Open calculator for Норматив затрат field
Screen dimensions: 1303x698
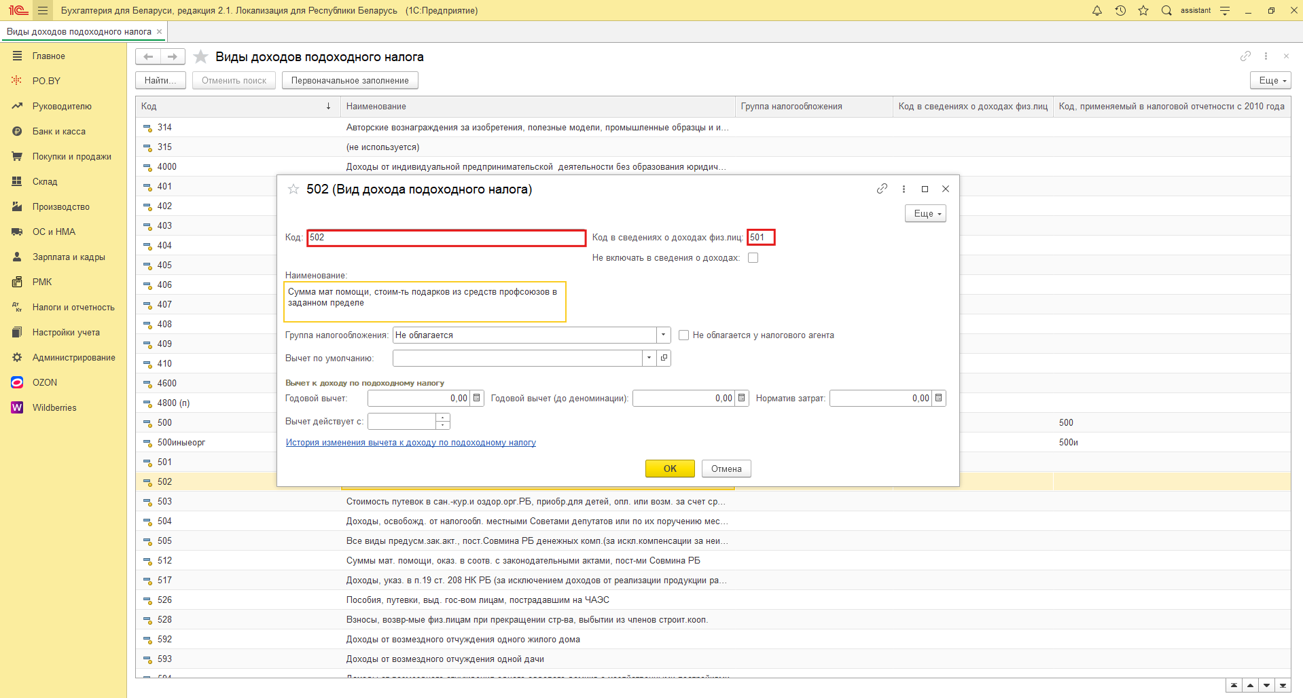point(939,399)
